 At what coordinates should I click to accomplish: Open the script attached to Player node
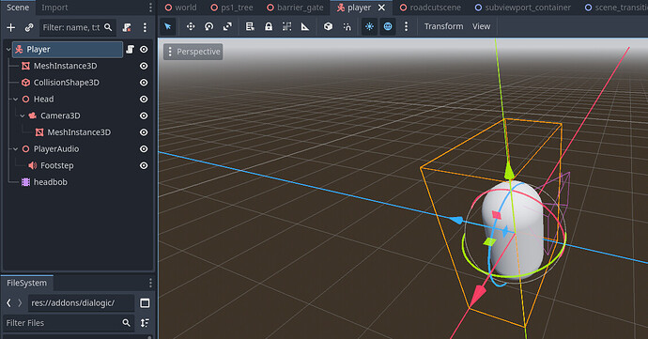point(131,49)
